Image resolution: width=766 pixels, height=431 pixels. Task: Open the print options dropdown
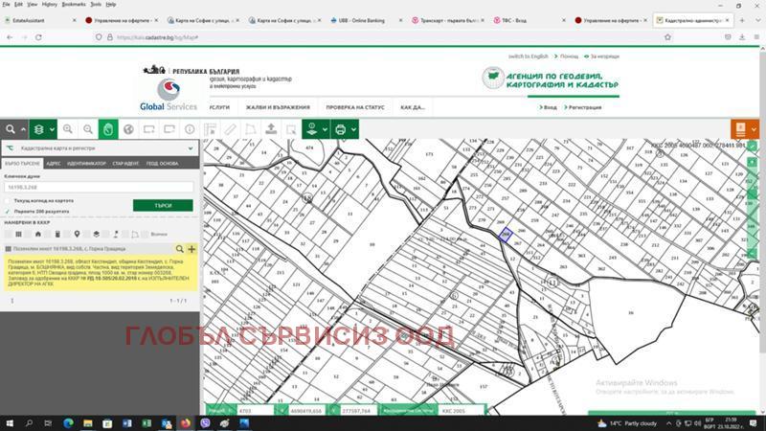coord(353,129)
